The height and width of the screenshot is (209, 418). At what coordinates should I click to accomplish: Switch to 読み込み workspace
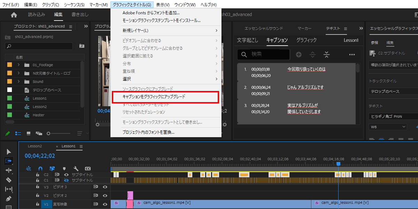[x=37, y=15]
